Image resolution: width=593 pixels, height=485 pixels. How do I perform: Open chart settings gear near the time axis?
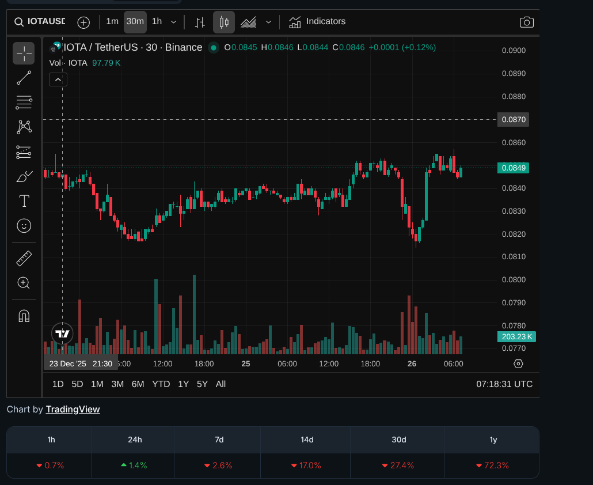coord(518,364)
